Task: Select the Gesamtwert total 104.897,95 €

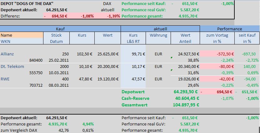Action: coord(186,105)
